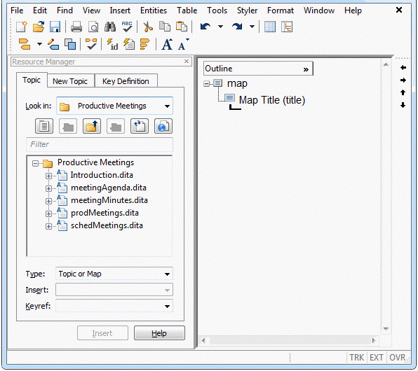418x371 pixels.
Task: Expand the schedMeetings.dita tree node
Action: (48, 227)
